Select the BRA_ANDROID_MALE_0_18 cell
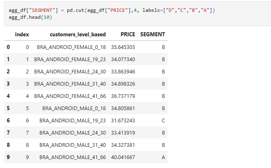The width and height of the screenshot is (271, 168). point(74,108)
